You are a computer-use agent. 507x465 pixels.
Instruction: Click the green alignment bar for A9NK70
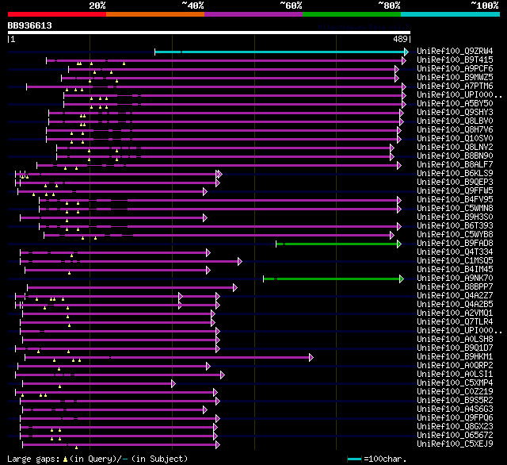[334, 279]
